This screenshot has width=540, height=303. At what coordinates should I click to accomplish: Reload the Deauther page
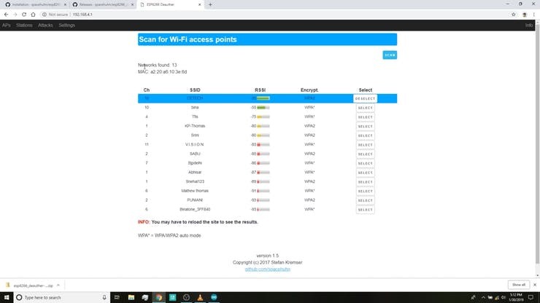point(24,15)
